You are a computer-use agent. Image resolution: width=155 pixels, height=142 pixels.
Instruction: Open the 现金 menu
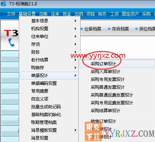tap(67, 14)
